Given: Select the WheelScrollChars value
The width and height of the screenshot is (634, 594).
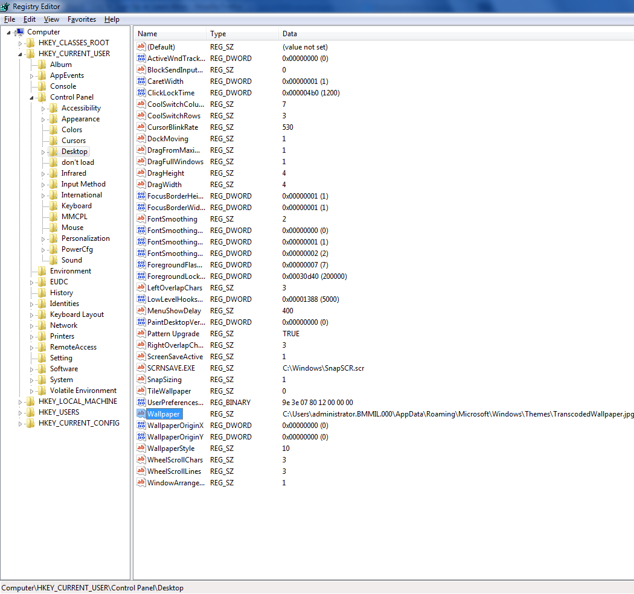Looking at the screenshot, I should (175, 460).
